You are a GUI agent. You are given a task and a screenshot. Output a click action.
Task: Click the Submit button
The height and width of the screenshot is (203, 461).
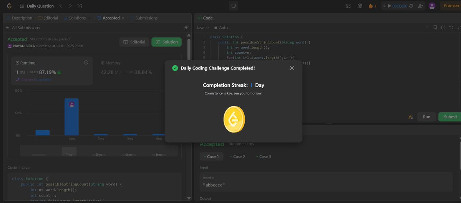[450, 117]
